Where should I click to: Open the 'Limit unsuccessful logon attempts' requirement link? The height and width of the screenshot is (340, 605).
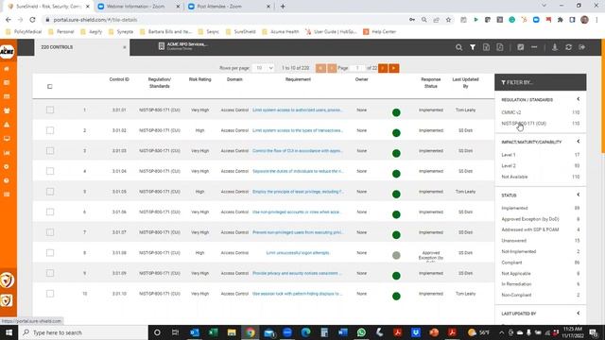coord(298,253)
